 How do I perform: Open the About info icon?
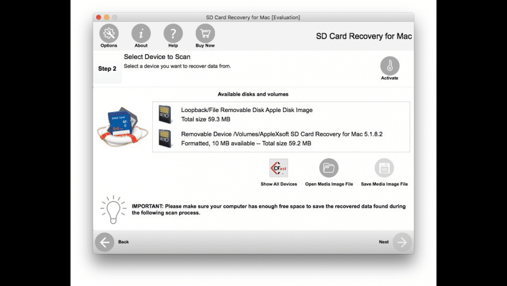[x=141, y=33]
